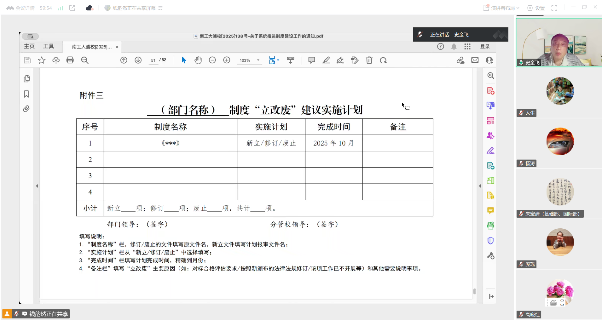The image size is (602, 320).
Task: Open the Export PDF tool in the right pane
Action: click(490, 106)
